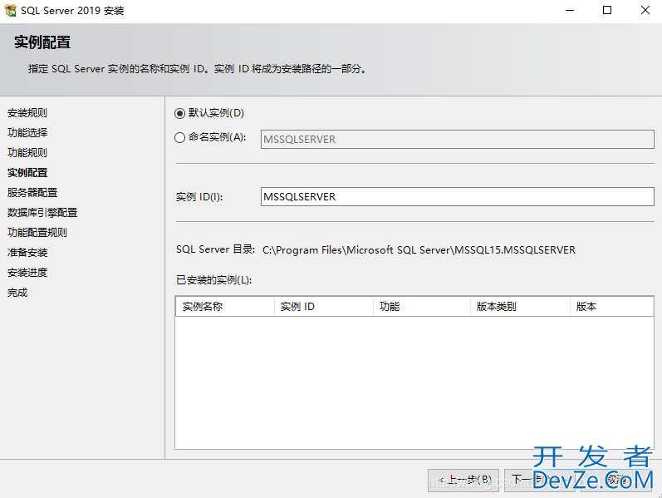Minimize the SQL Server 2019 setup window
This screenshot has width=662, height=498.
[x=570, y=10]
